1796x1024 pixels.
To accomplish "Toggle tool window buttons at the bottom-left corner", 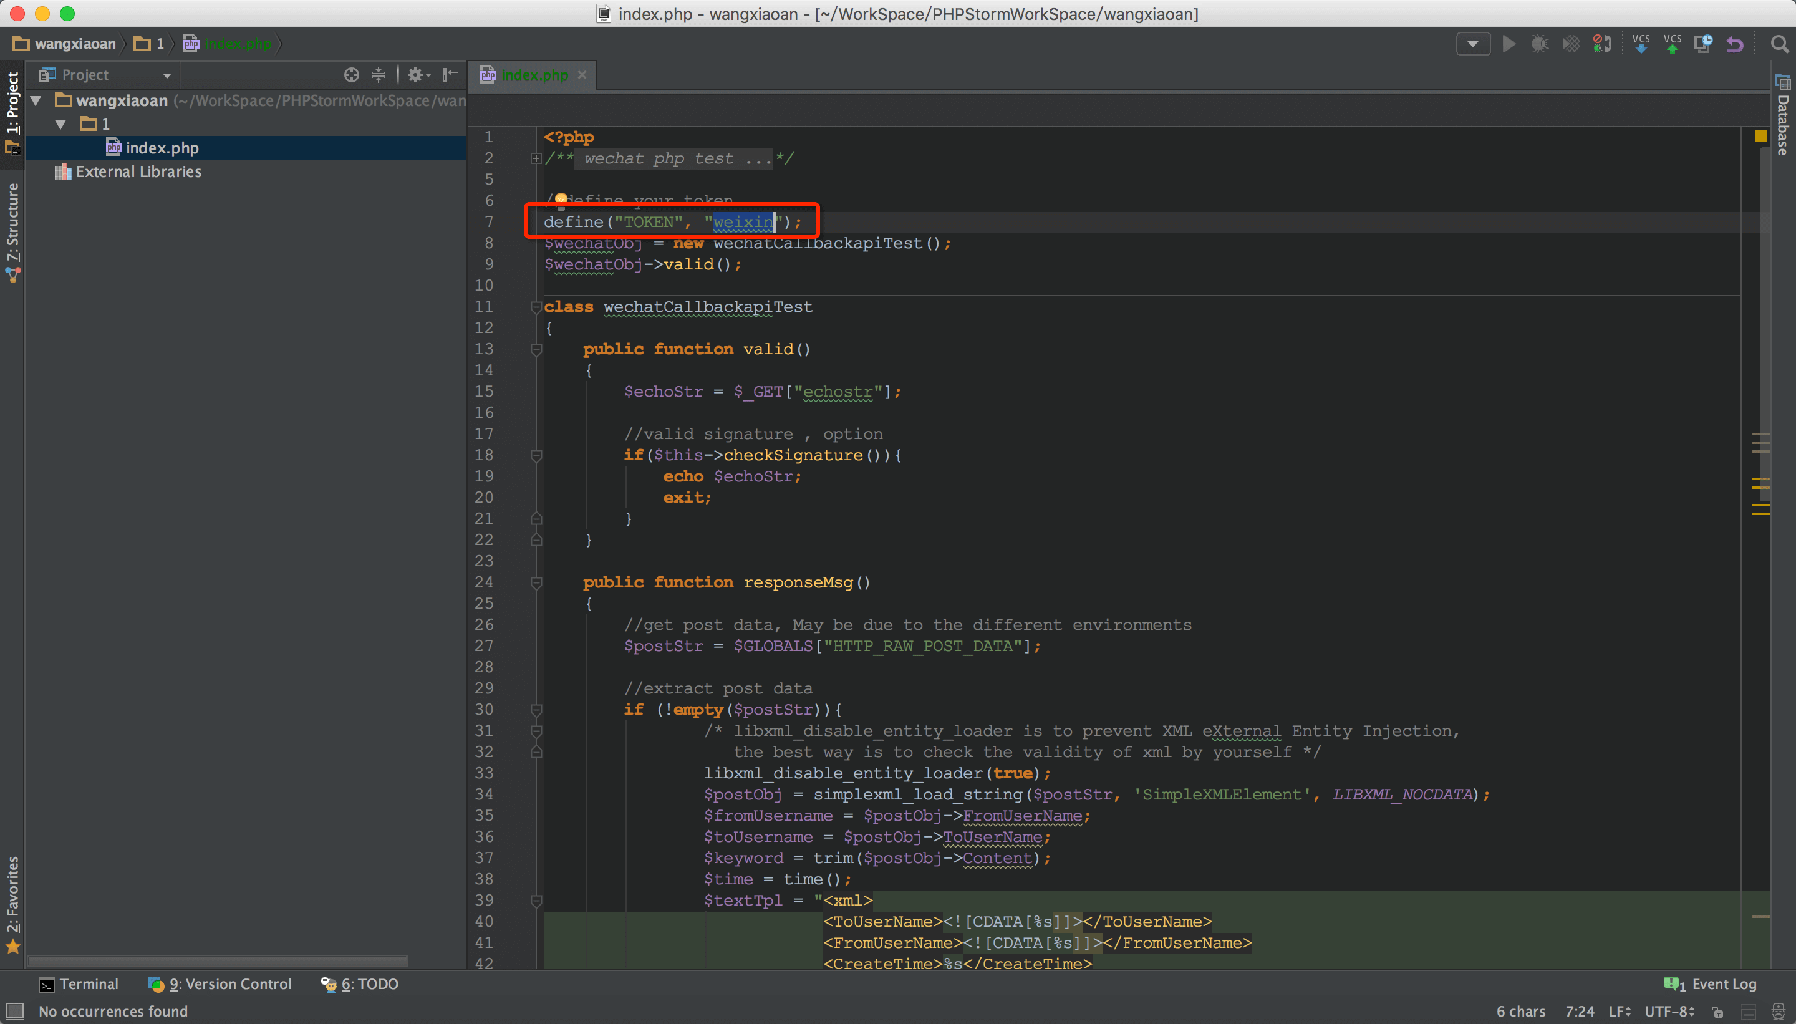I will [x=14, y=1012].
